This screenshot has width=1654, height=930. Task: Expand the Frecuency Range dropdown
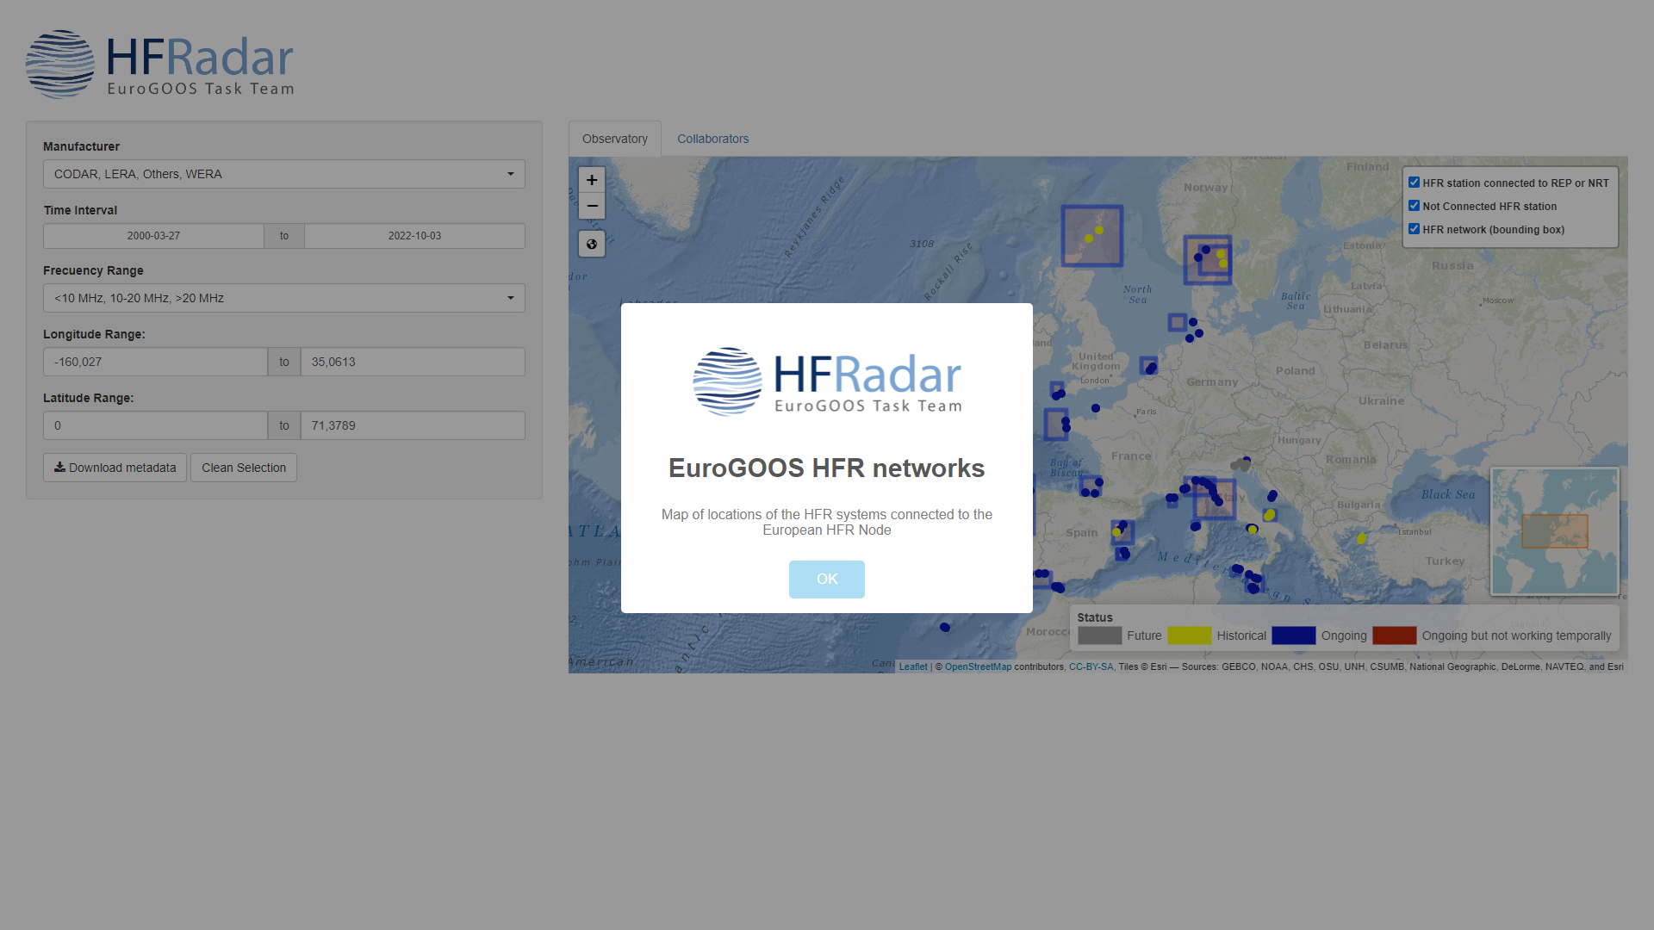click(284, 298)
